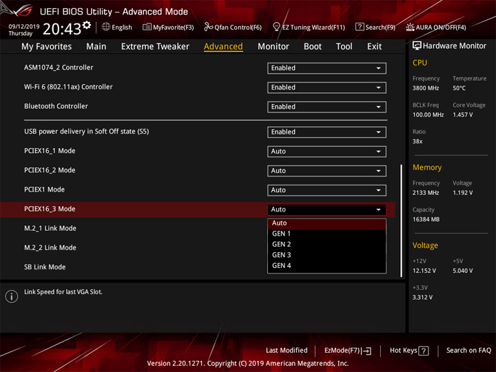Image resolution: width=496 pixels, height=372 pixels.
Task: Switch to the Monitor tab
Action: 273,47
